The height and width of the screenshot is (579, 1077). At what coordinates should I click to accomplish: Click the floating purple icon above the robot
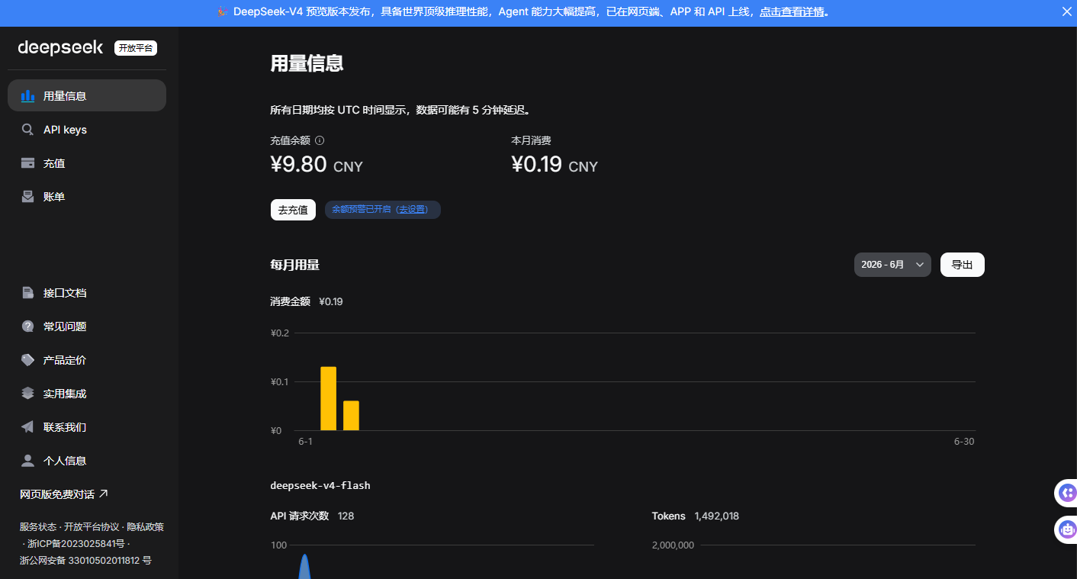[1068, 493]
